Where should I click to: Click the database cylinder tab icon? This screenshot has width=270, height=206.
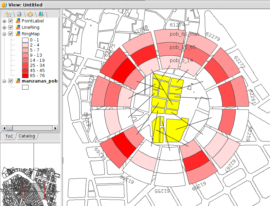coord(19,14)
